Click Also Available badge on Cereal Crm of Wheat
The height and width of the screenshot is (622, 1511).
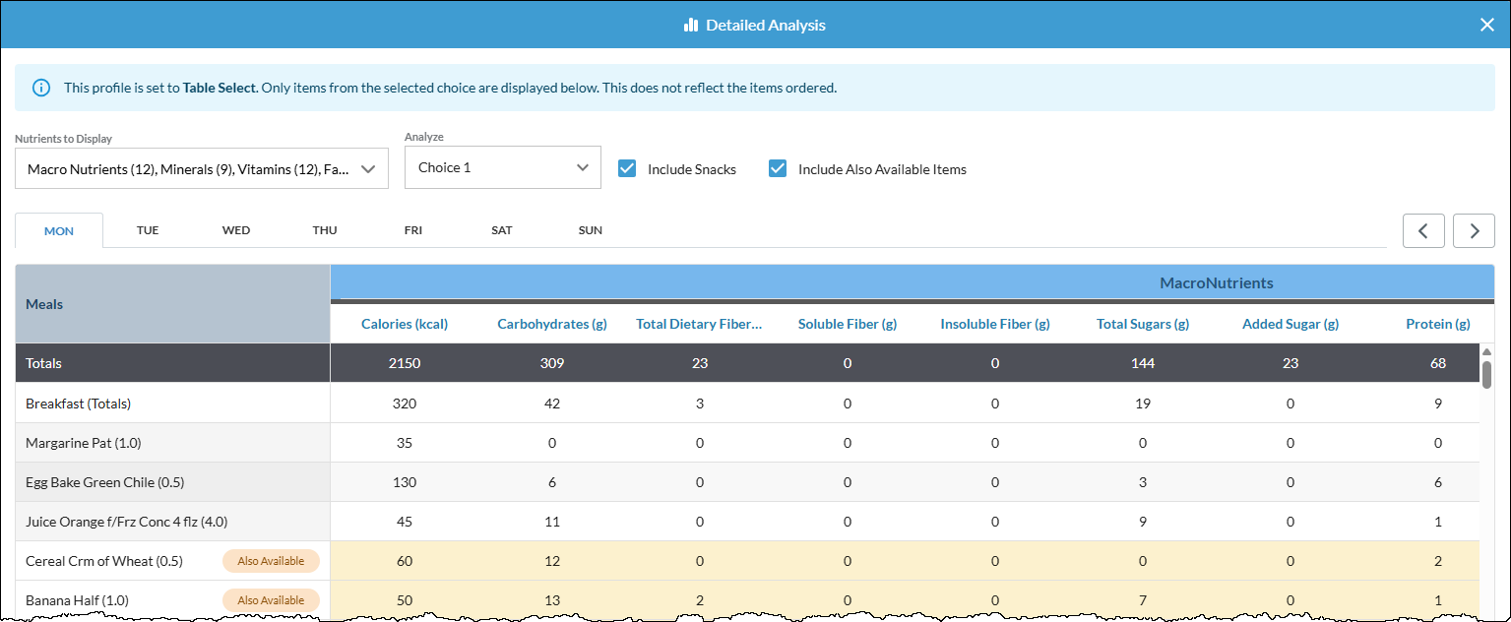point(271,561)
